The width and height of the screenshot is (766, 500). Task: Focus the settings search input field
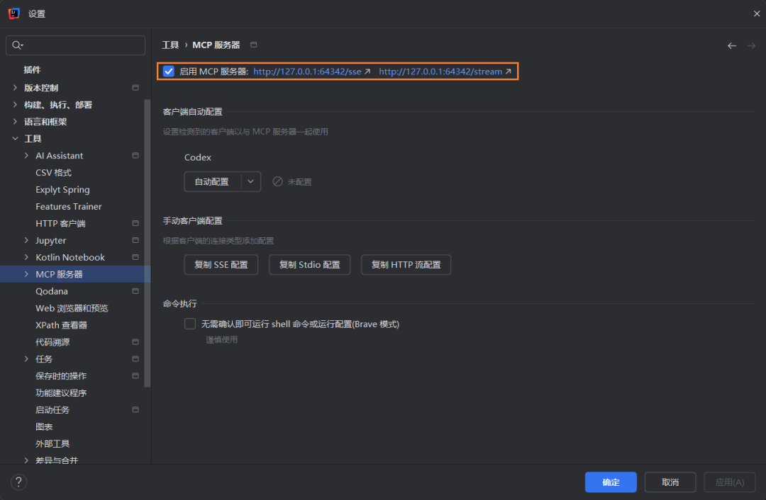point(75,45)
